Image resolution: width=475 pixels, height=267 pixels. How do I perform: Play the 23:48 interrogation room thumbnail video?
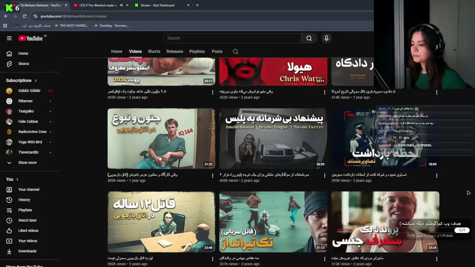point(161,222)
